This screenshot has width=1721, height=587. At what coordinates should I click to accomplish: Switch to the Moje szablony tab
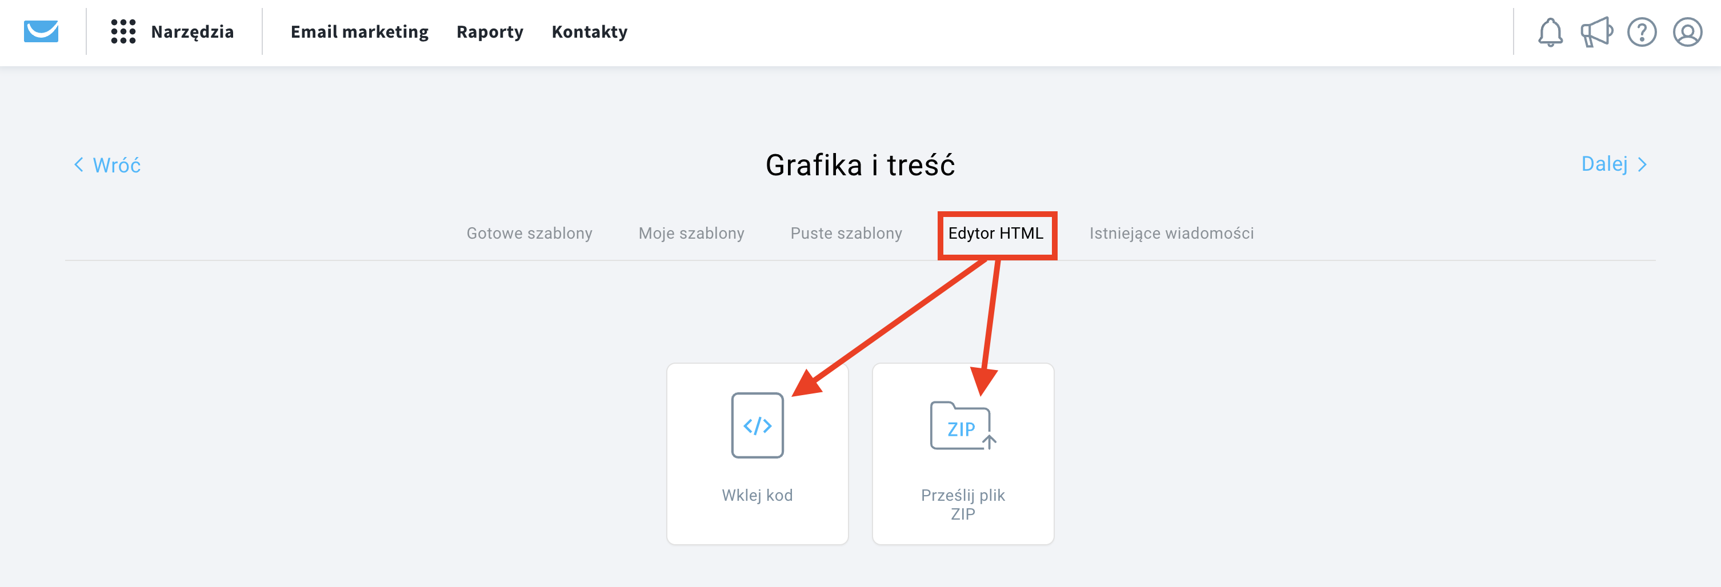pyautogui.click(x=691, y=233)
